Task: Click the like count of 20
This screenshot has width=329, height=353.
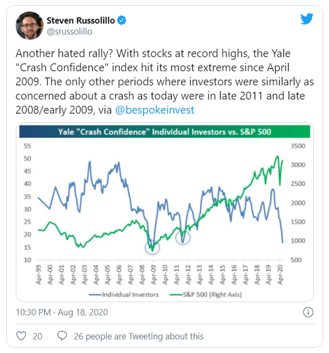Action: pos(37,336)
